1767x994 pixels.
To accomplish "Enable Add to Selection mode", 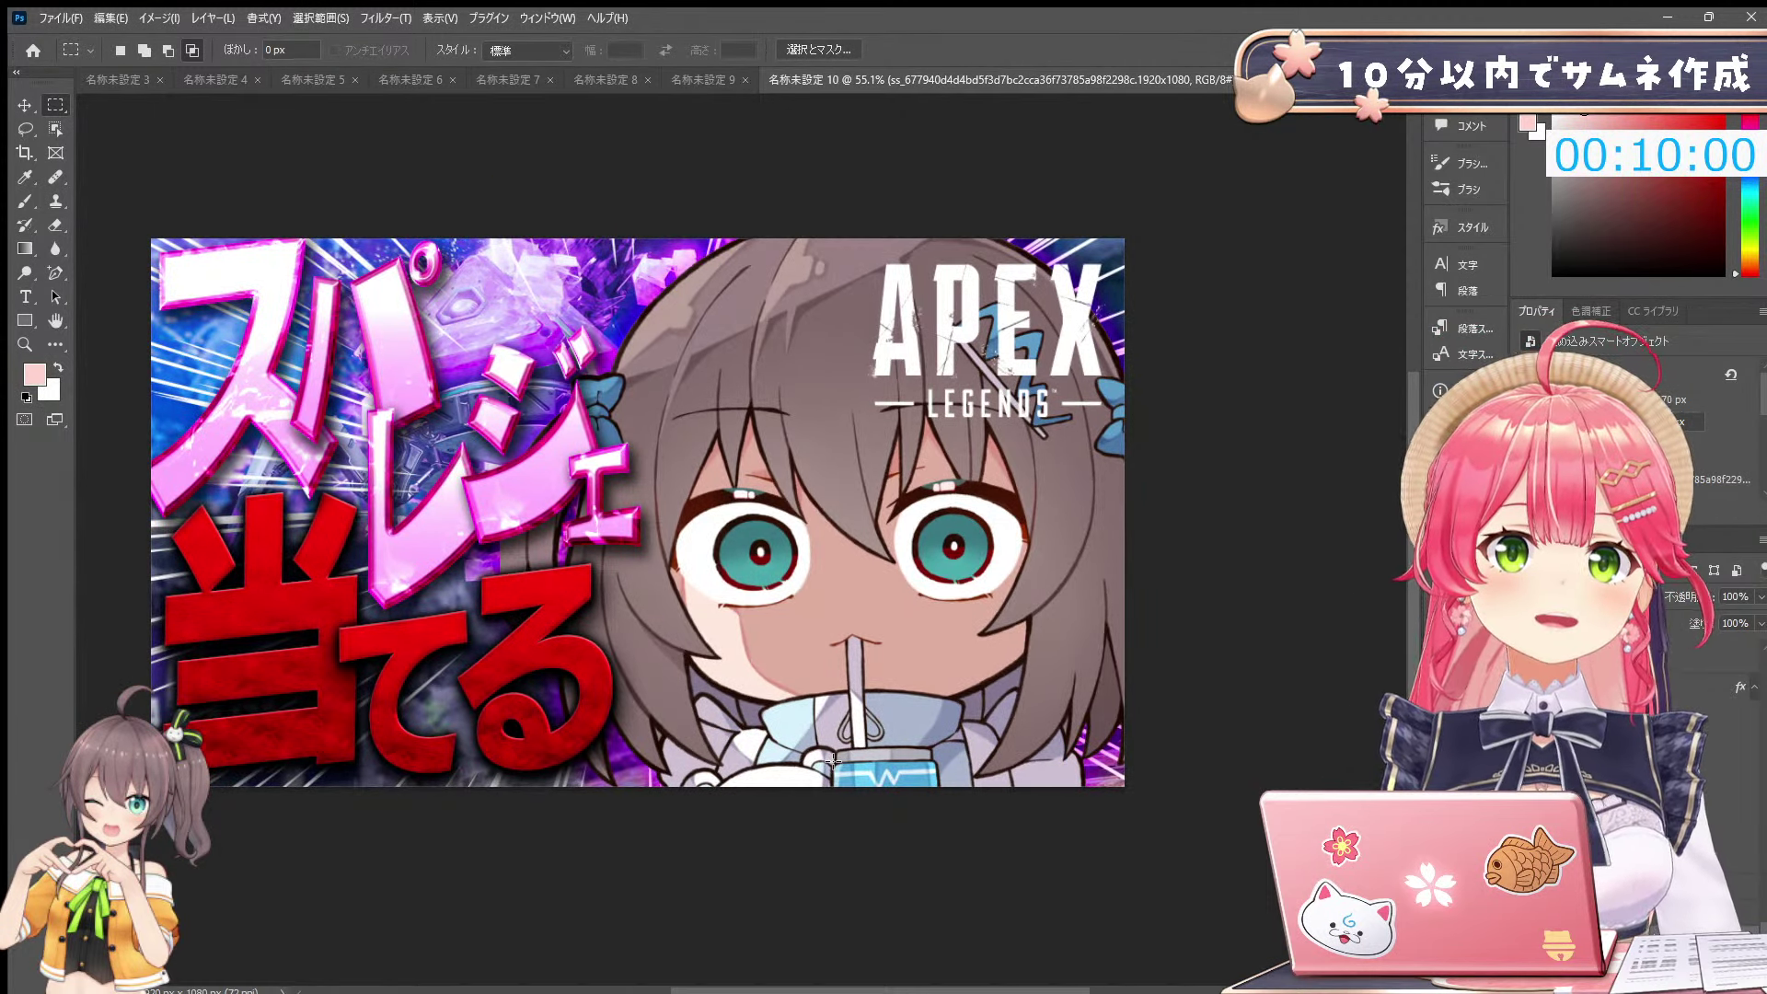I will tap(144, 51).
